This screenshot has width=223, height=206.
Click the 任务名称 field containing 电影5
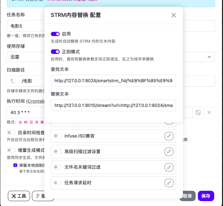(x=26, y=26)
